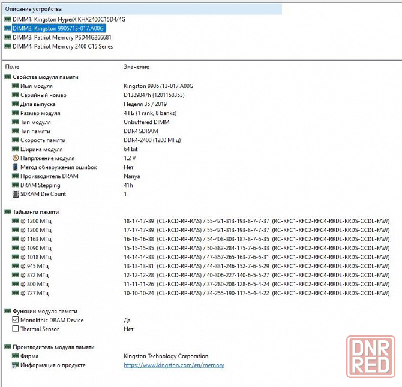Select the @ 800 МГц timing row
Image resolution: width=402 pixels, height=387 pixels.
(201, 284)
